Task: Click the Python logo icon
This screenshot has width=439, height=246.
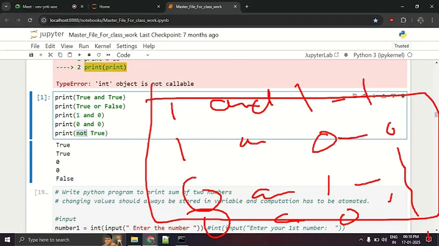Action: click(402, 35)
